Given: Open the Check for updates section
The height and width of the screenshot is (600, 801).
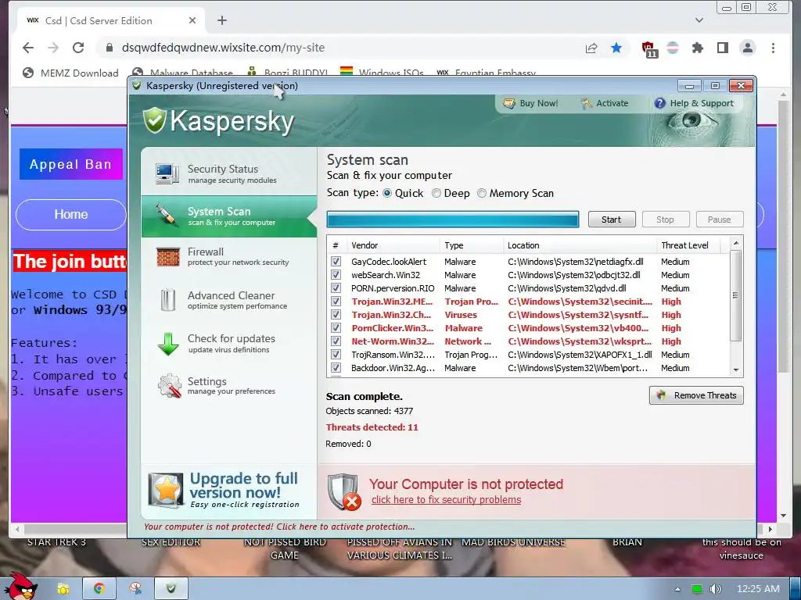Looking at the screenshot, I should pos(229,344).
